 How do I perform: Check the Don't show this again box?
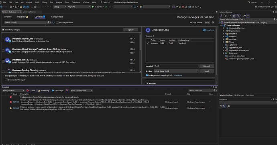click(x=6, y=80)
